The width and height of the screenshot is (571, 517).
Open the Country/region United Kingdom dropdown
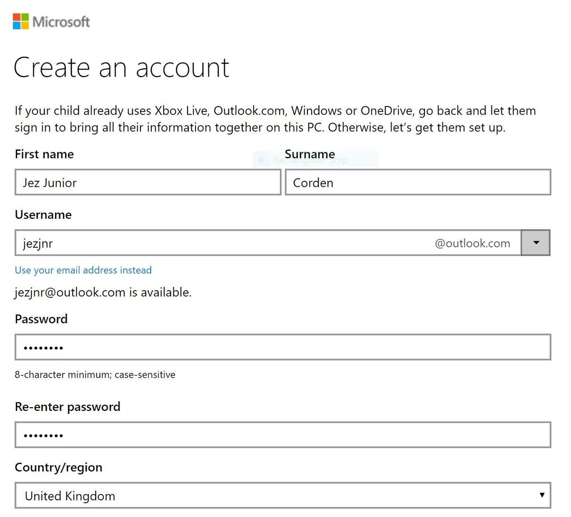click(x=283, y=496)
